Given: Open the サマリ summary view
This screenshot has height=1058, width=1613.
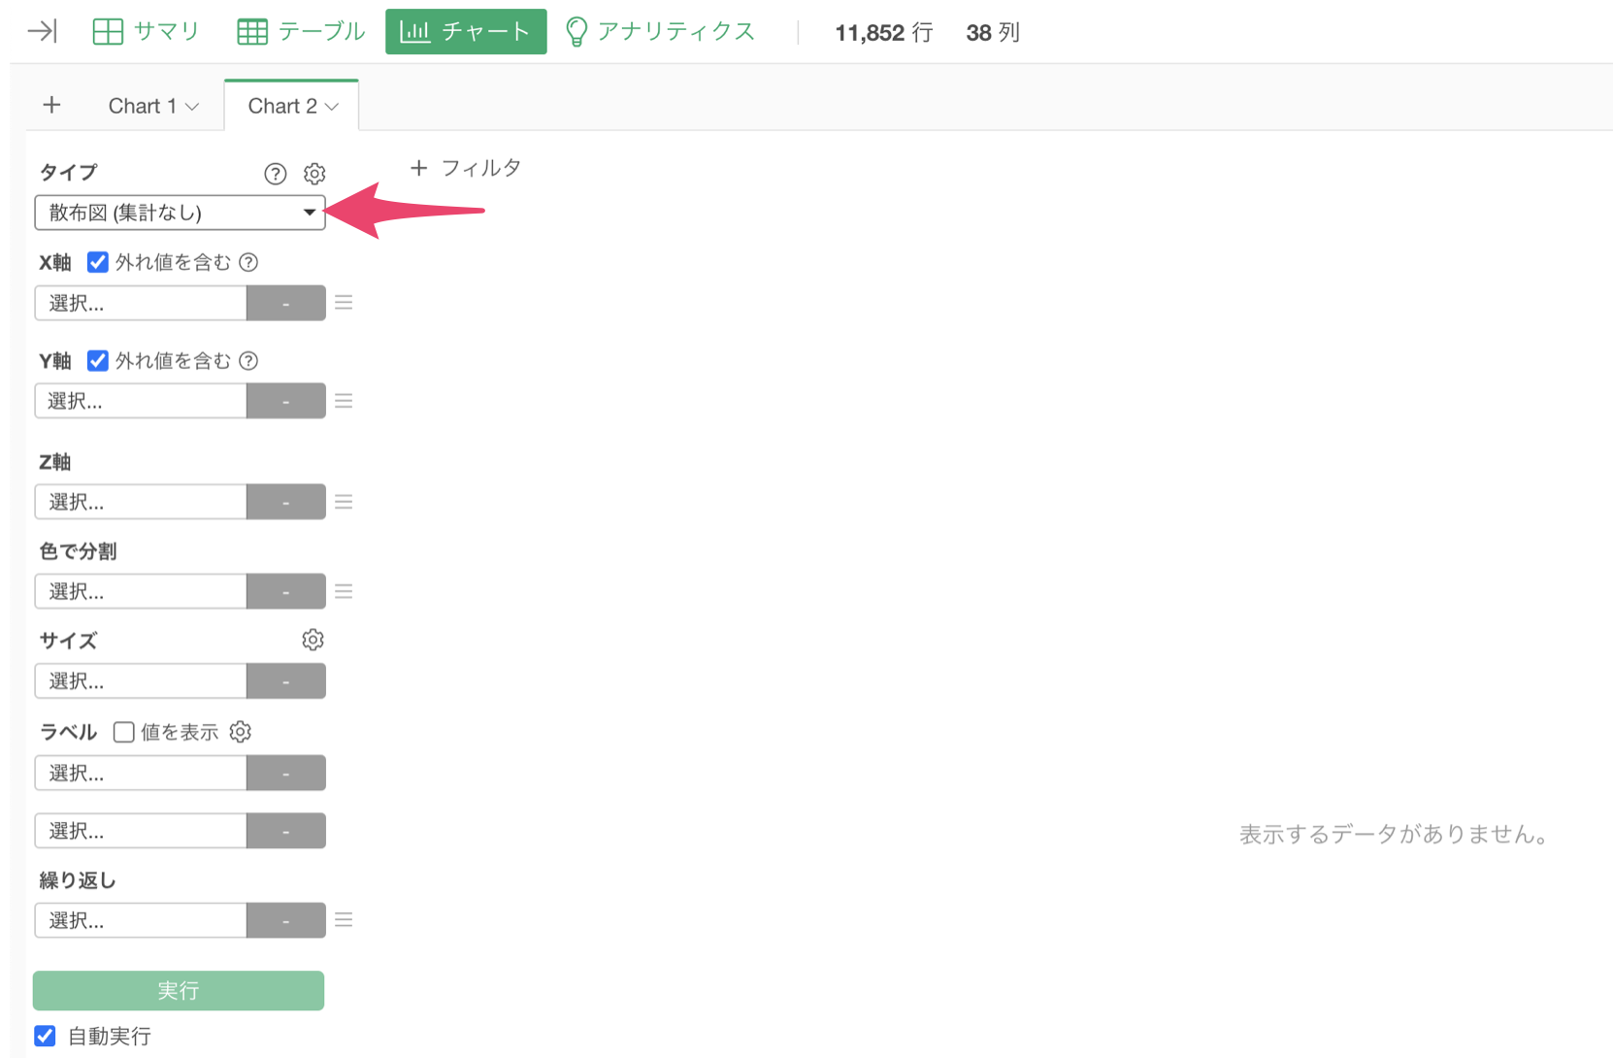Looking at the screenshot, I should [x=146, y=32].
